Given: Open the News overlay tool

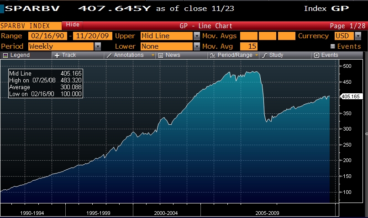Looking at the screenshot, I should click(x=161, y=55).
